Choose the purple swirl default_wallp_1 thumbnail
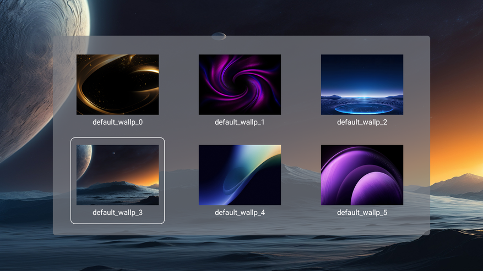 pyautogui.click(x=240, y=85)
